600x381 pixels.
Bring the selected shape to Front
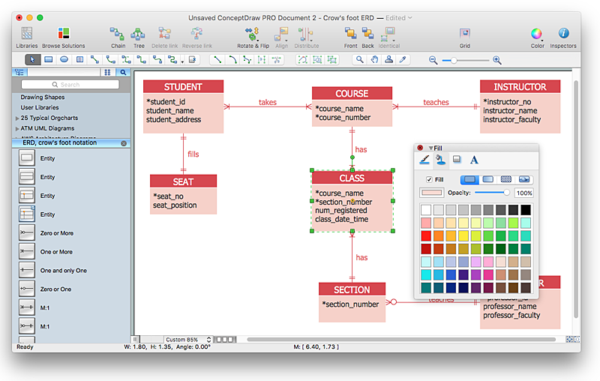(350, 34)
